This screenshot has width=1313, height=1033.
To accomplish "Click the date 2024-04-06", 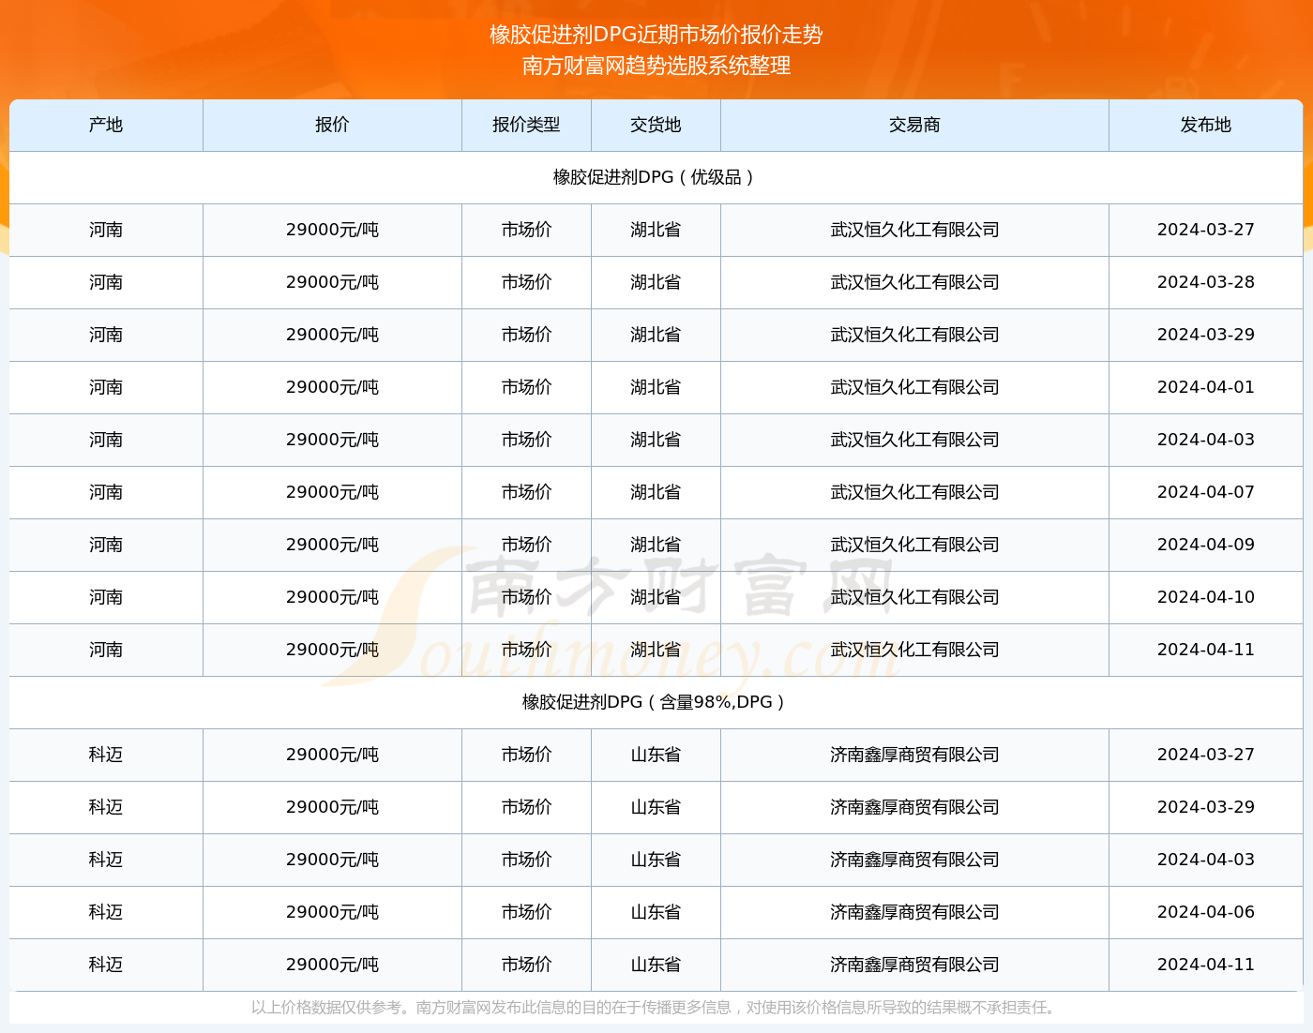I will point(1205,912).
